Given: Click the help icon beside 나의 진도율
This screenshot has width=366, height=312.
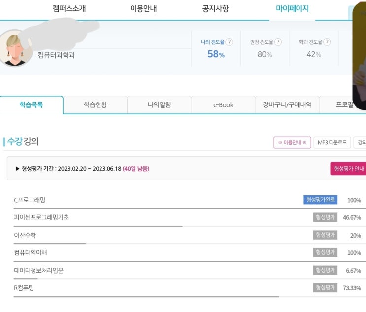Looking at the screenshot, I should 229,42.
